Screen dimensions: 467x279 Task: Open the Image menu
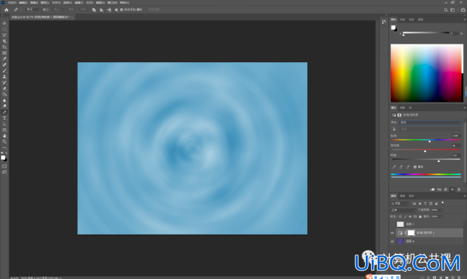point(34,3)
